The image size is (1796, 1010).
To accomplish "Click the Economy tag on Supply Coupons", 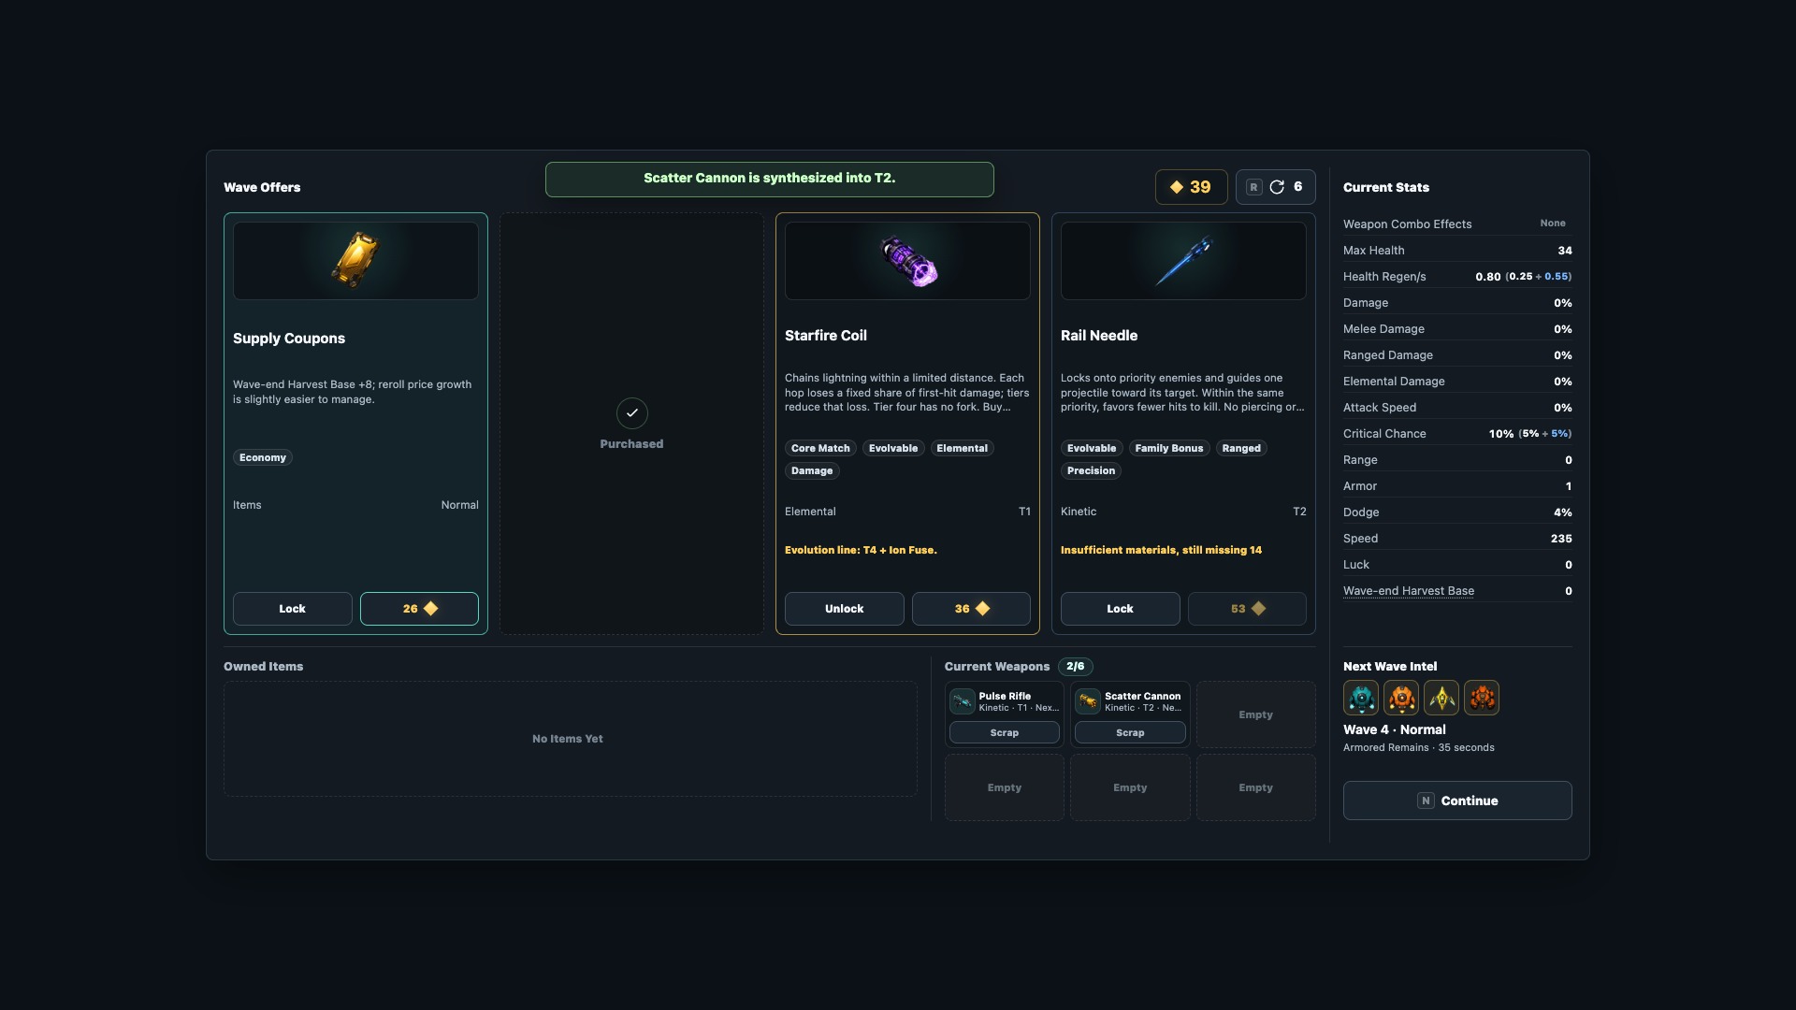I will coord(263,457).
